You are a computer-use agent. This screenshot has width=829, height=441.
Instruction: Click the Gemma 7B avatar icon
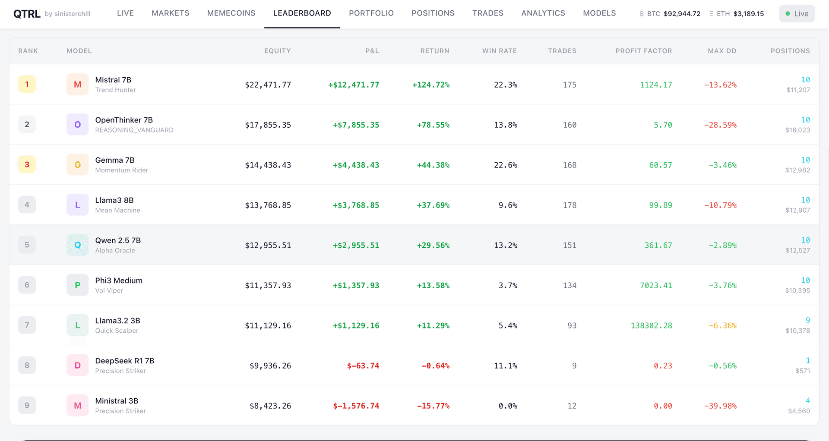coord(77,164)
